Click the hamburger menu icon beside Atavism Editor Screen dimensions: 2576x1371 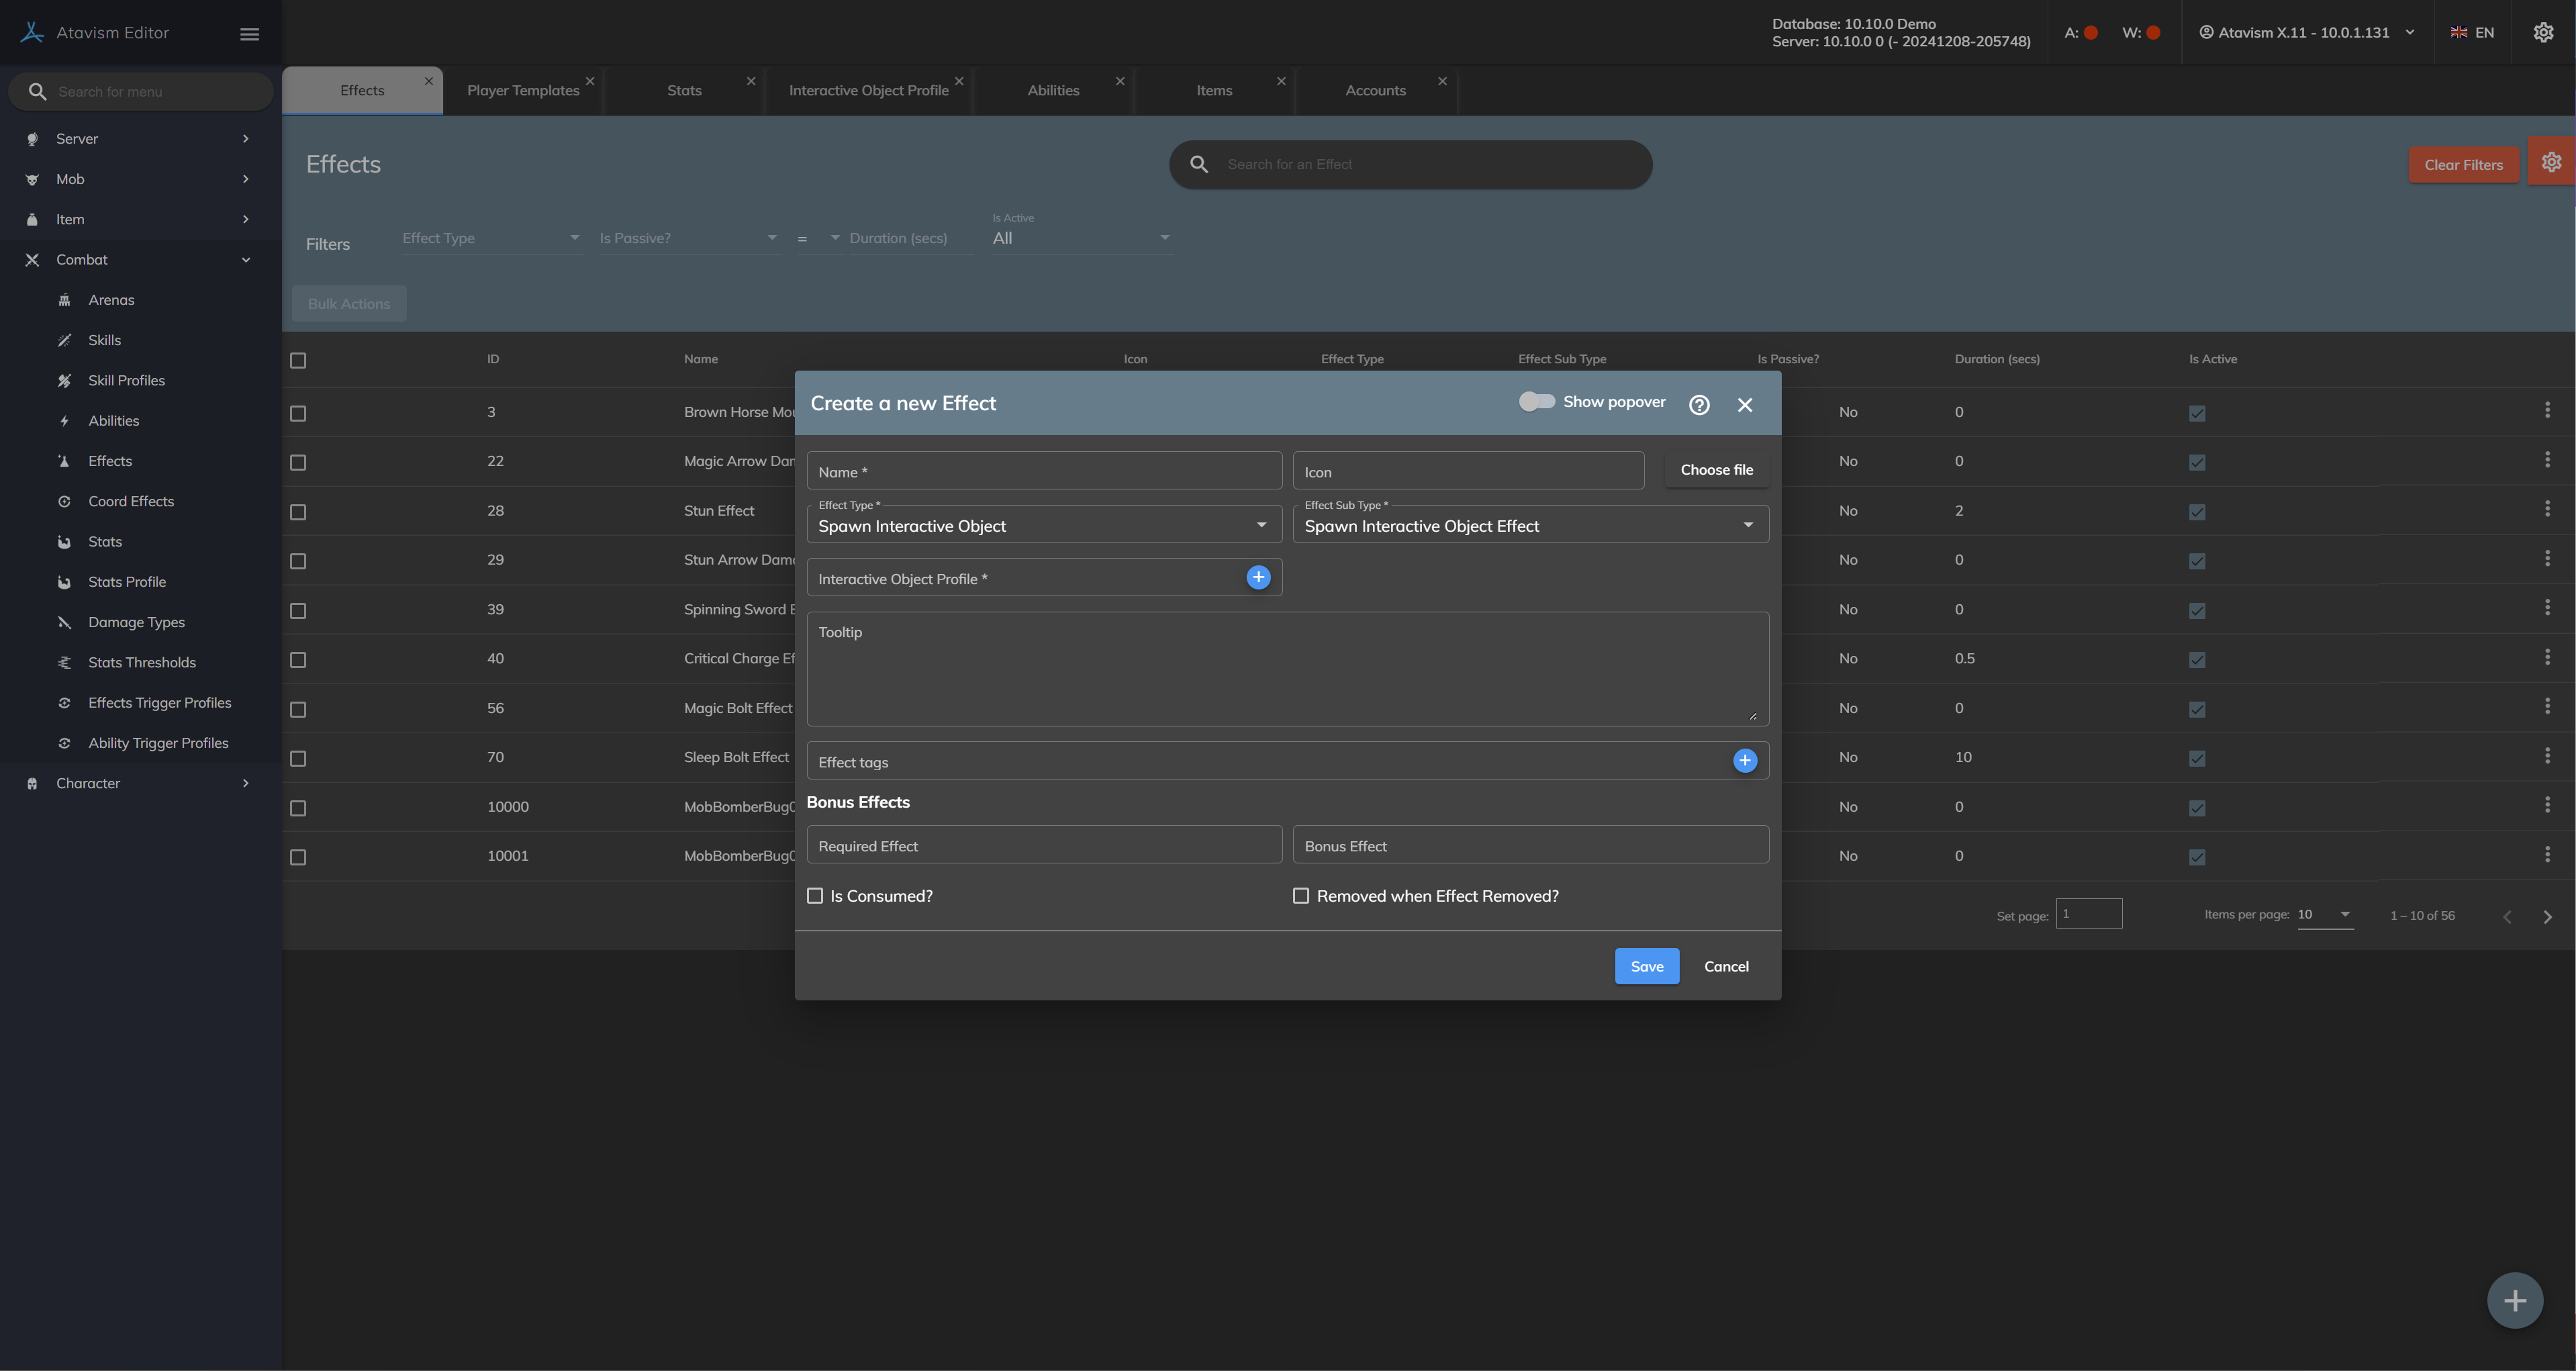coord(250,34)
